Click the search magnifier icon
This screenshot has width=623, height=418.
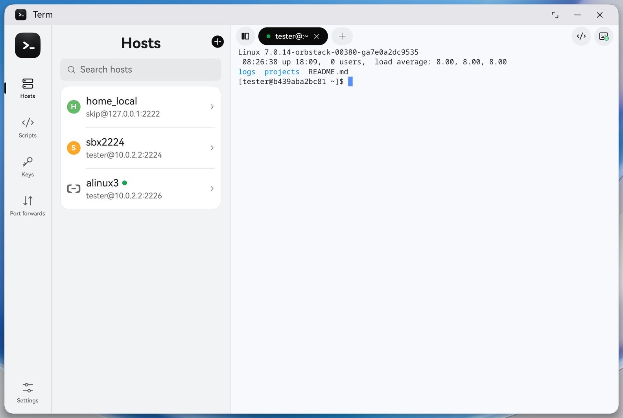pos(71,70)
